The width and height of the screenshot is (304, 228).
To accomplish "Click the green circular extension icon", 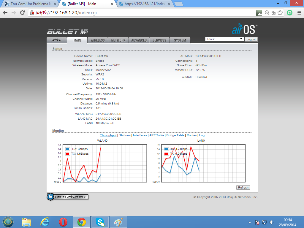I will (x=289, y=13).
